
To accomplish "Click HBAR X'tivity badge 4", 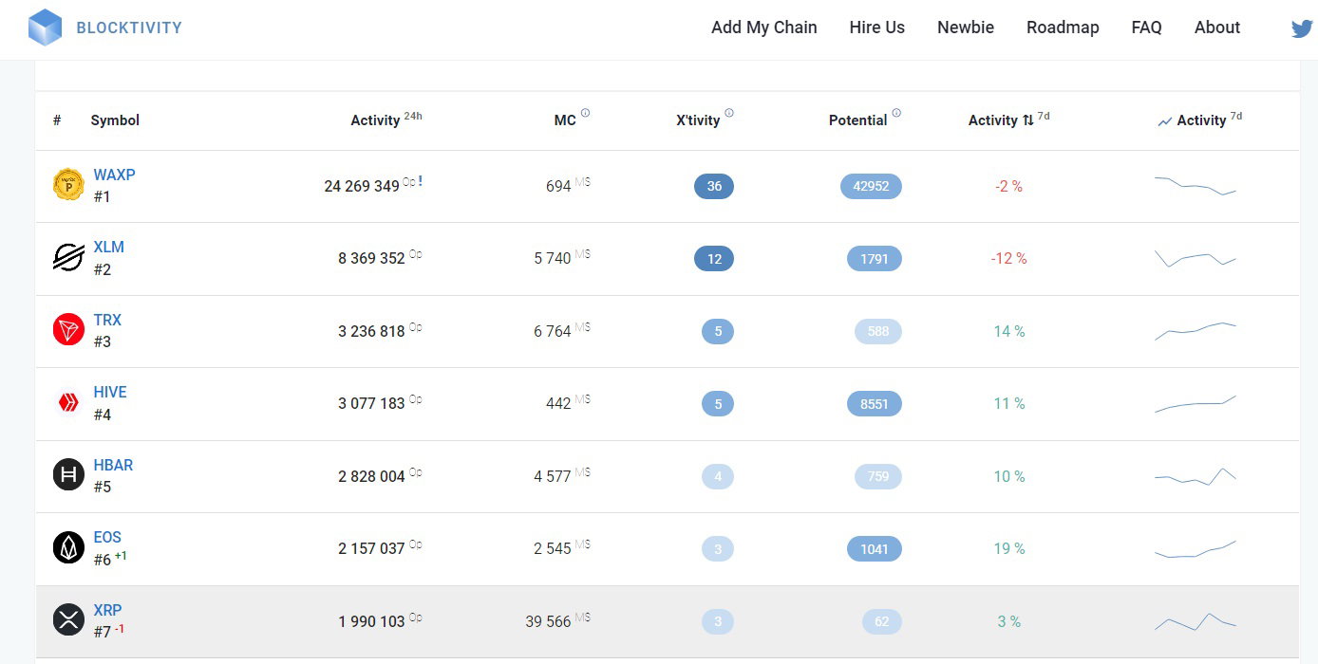I will pyautogui.click(x=718, y=476).
